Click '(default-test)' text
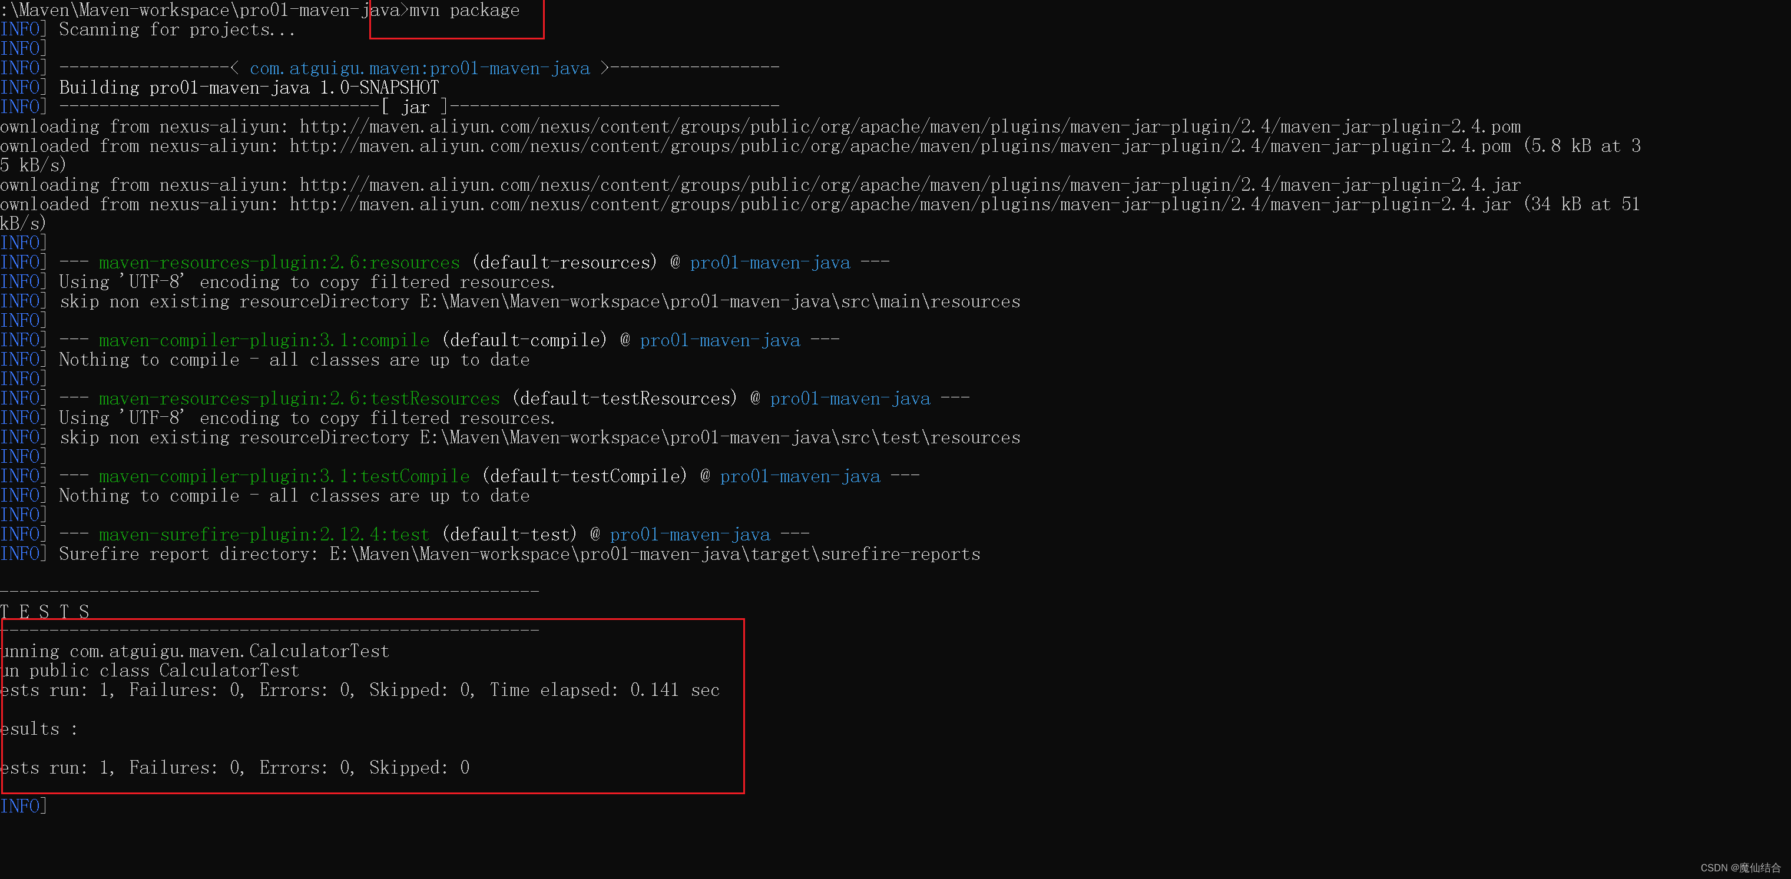This screenshot has width=1791, height=879. pyautogui.click(x=509, y=536)
